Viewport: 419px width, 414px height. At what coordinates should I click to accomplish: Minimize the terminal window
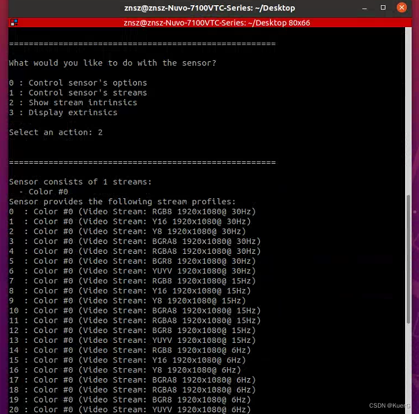365,8
